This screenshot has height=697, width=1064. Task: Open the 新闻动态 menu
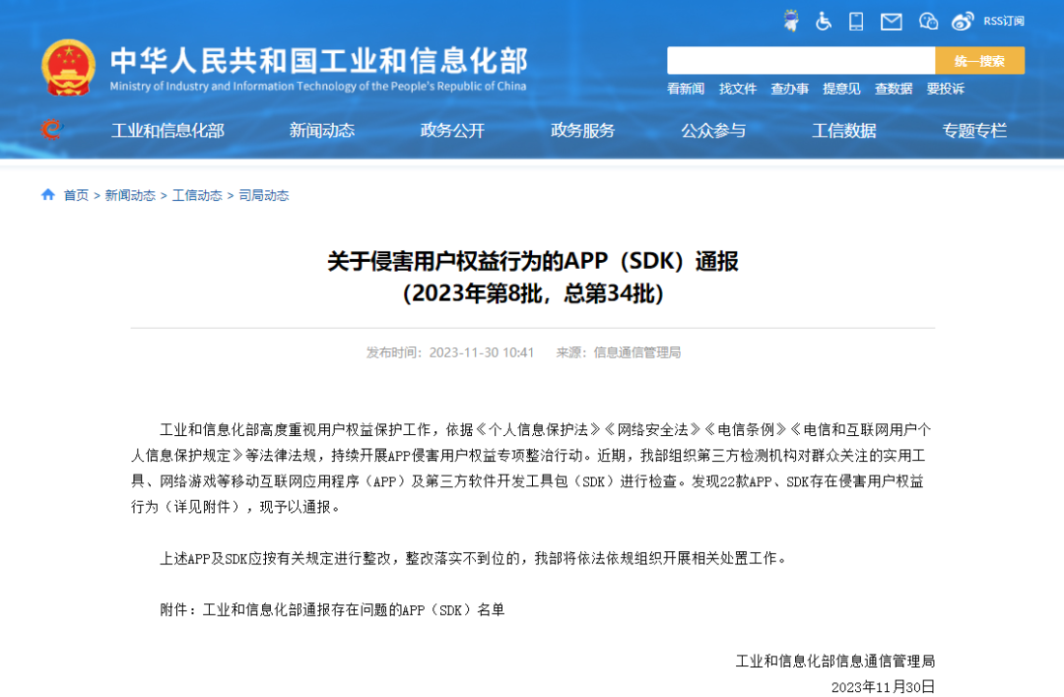coord(321,130)
